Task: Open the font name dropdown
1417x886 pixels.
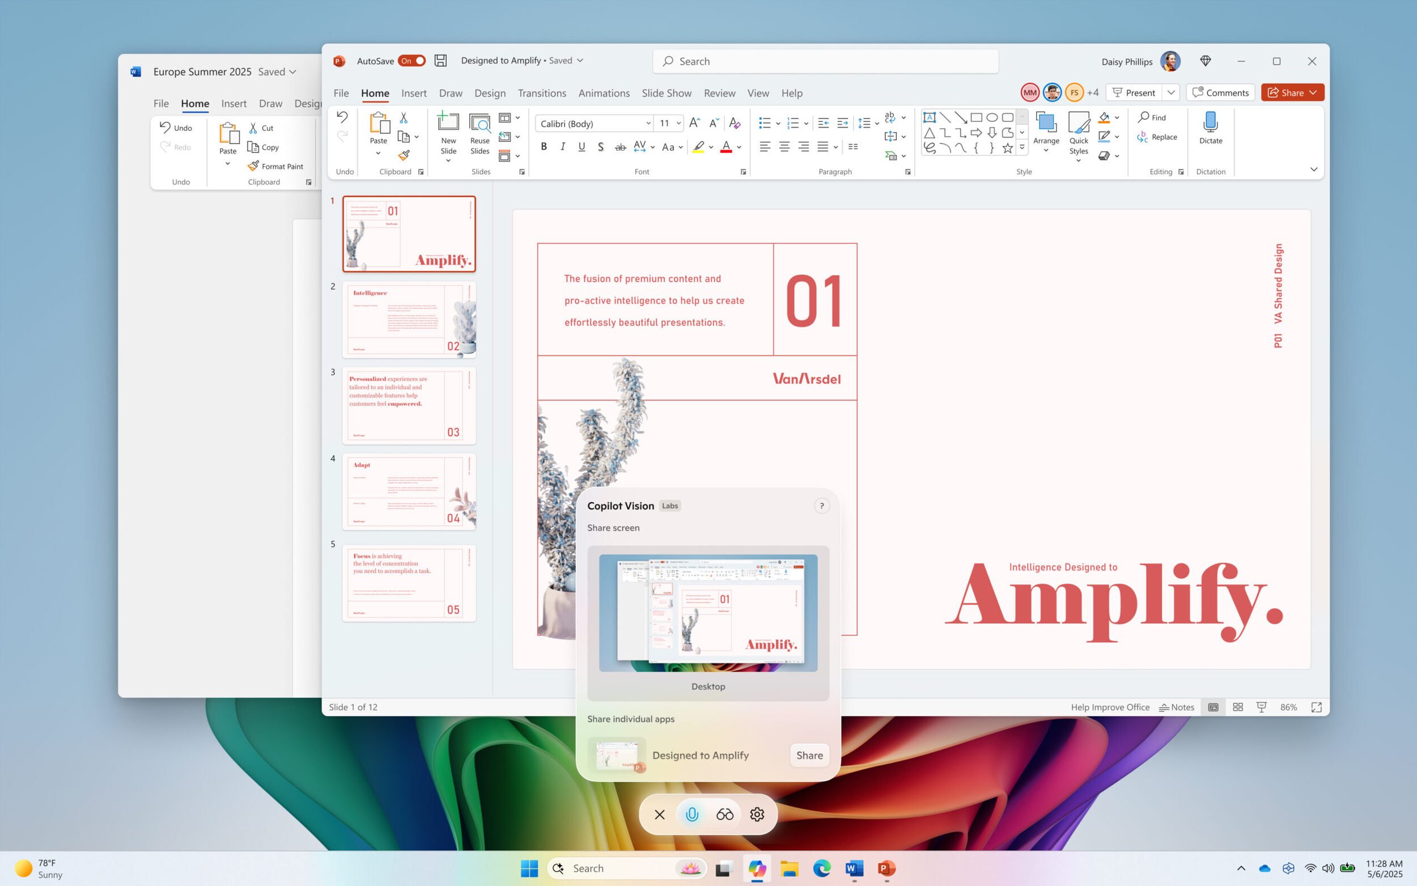Action: pyautogui.click(x=648, y=123)
